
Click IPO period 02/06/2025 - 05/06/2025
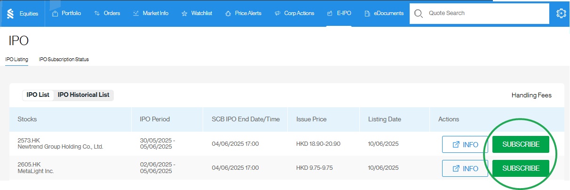(158, 168)
